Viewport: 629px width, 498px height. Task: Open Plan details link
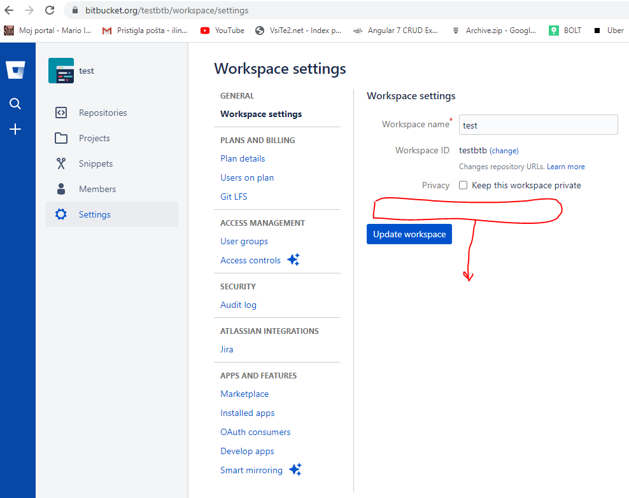point(243,158)
